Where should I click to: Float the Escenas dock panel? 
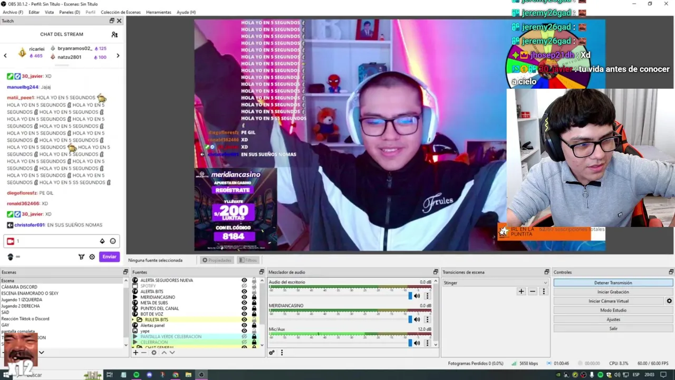(x=126, y=272)
